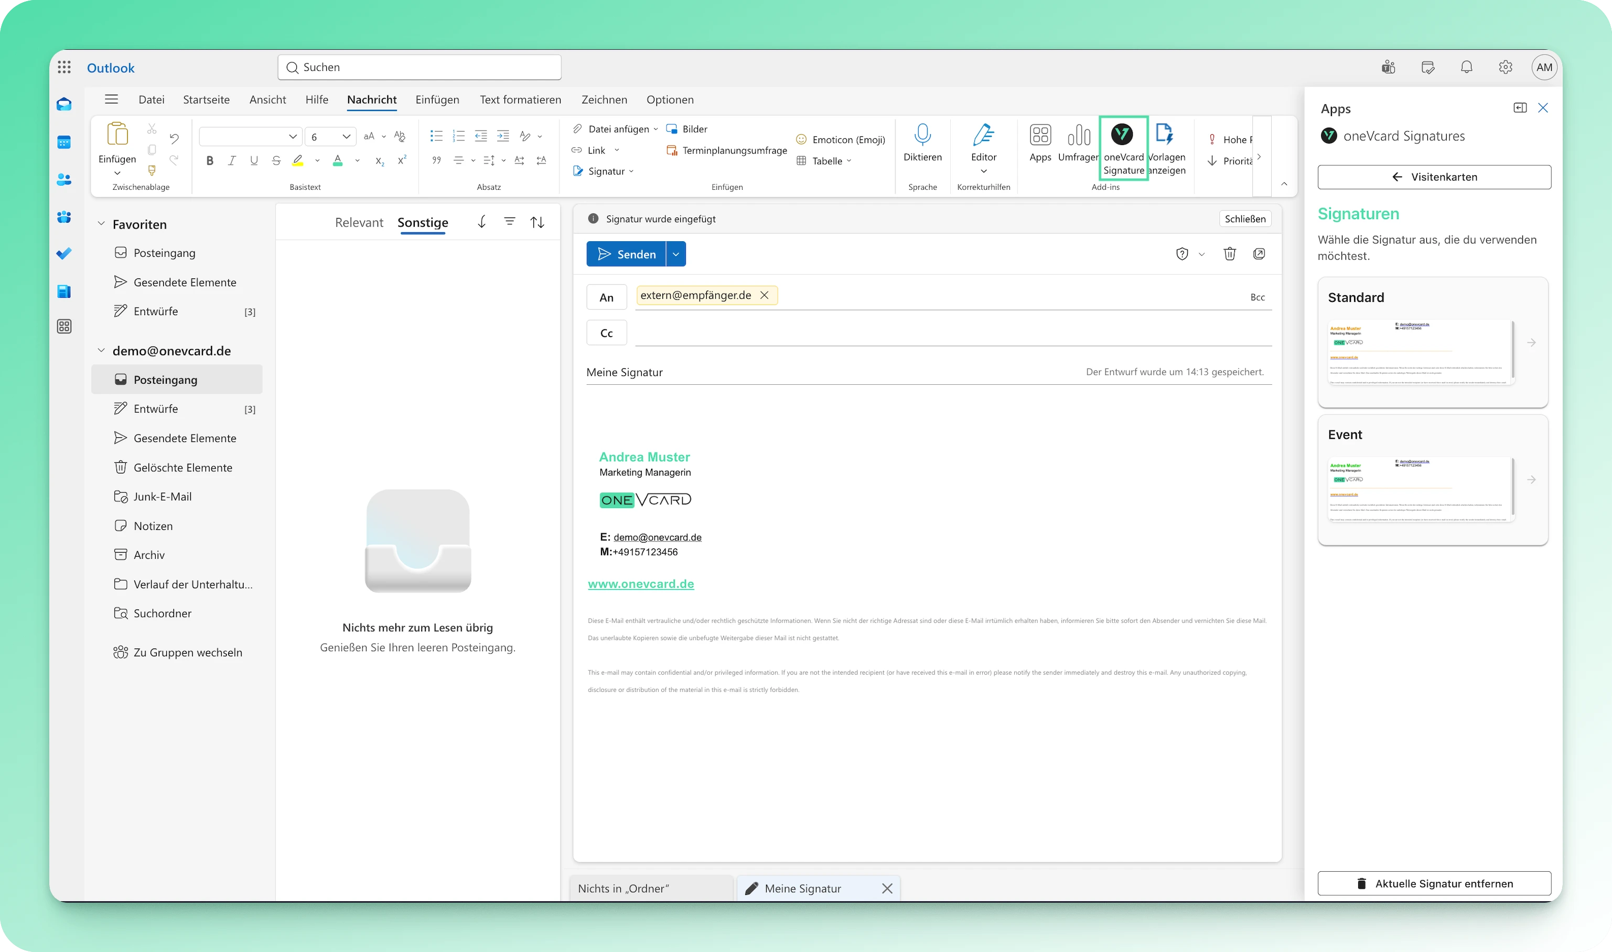Click the Senden button
Viewport: 1612px width, 952px height.
[x=626, y=255]
